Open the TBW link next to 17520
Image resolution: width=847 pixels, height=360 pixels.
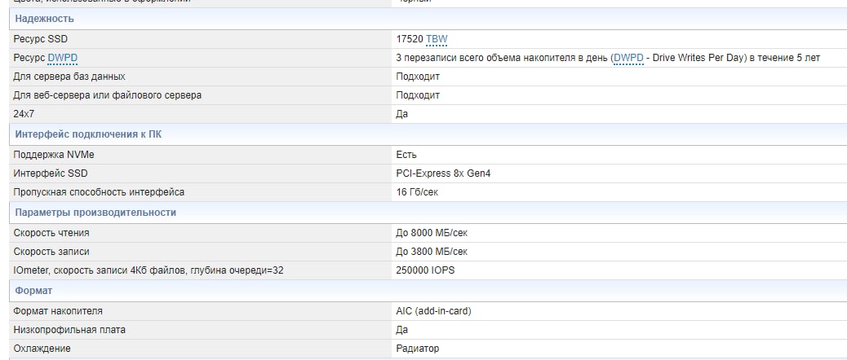point(437,39)
